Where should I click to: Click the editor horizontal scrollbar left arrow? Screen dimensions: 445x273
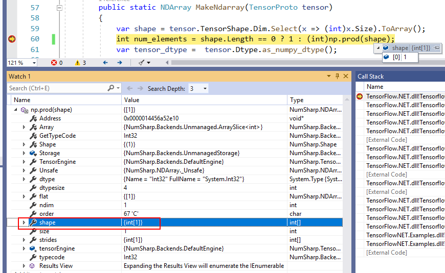click(167, 63)
